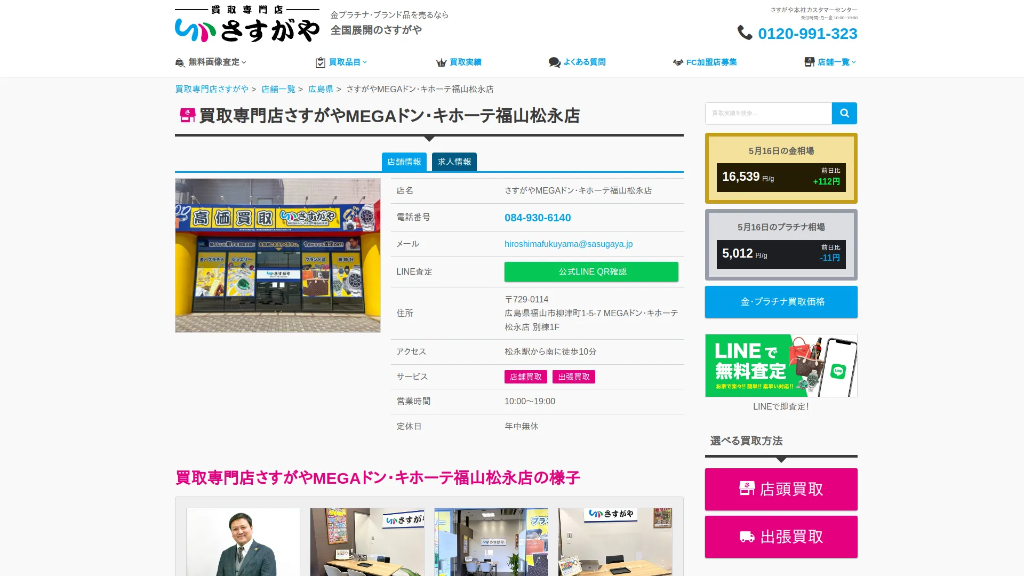Open the third store interior photo
The width and height of the screenshot is (1024, 576).
491,542
